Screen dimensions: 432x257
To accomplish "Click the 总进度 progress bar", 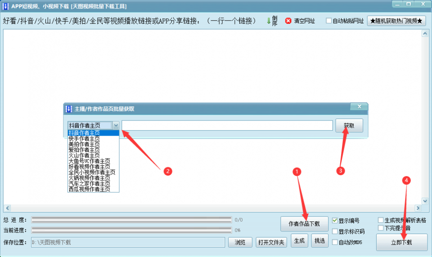I will [x=131, y=220].
